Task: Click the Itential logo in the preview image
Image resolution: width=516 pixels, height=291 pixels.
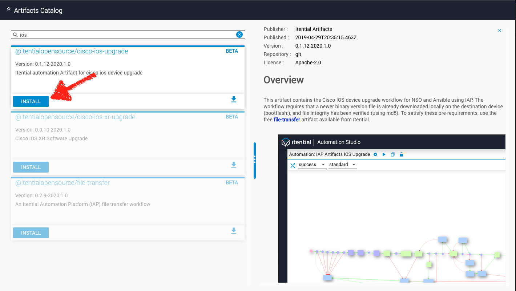Action: tap(296, 142)
